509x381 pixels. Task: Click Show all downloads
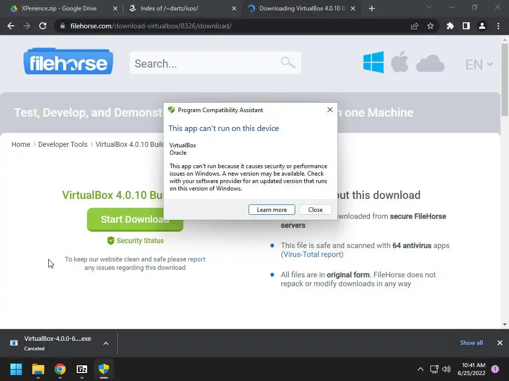point(471,342)
